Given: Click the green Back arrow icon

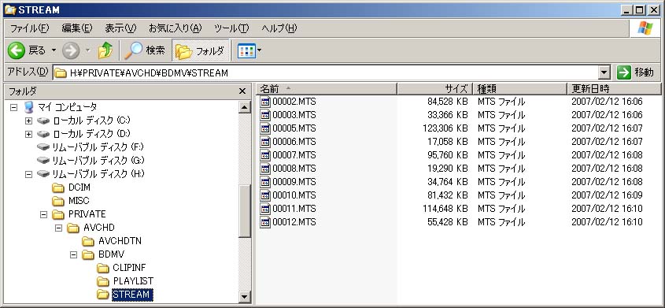Looking at the screenshot, I should pyautogui.click(x=16, y=51).
